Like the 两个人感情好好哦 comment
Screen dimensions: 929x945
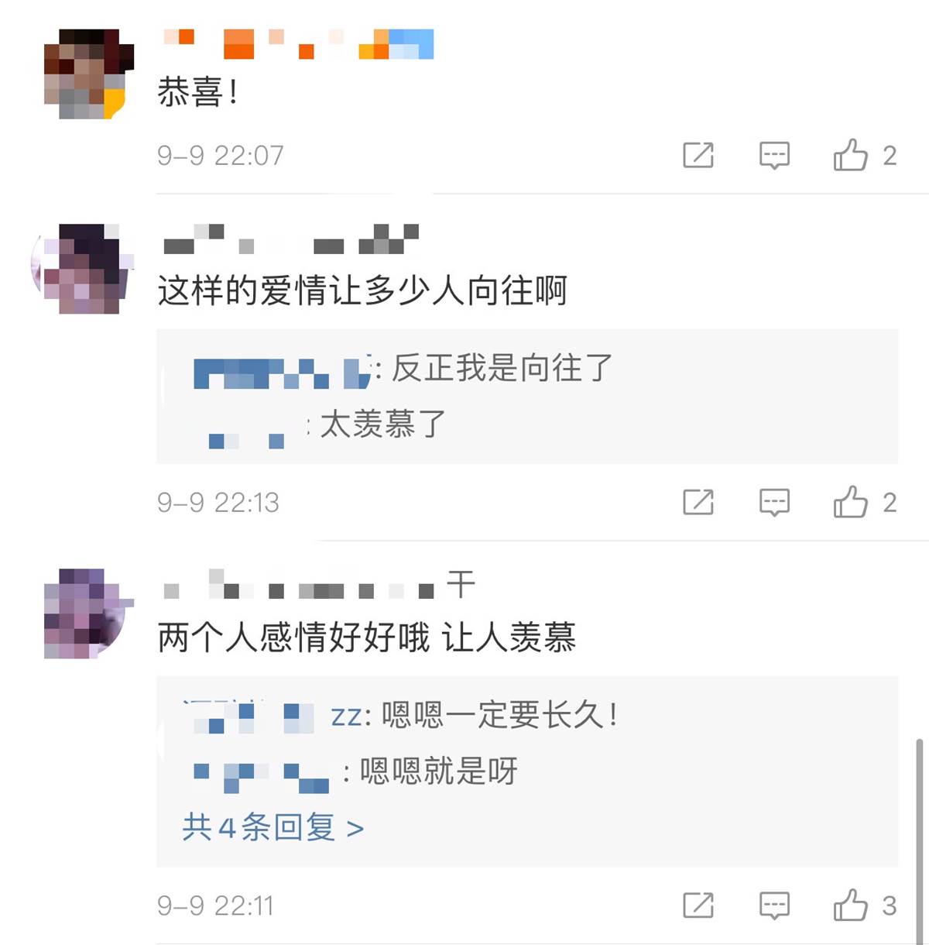pos(850,905)
